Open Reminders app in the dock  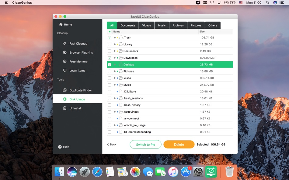pyautogui.click(x=110, y=172)
